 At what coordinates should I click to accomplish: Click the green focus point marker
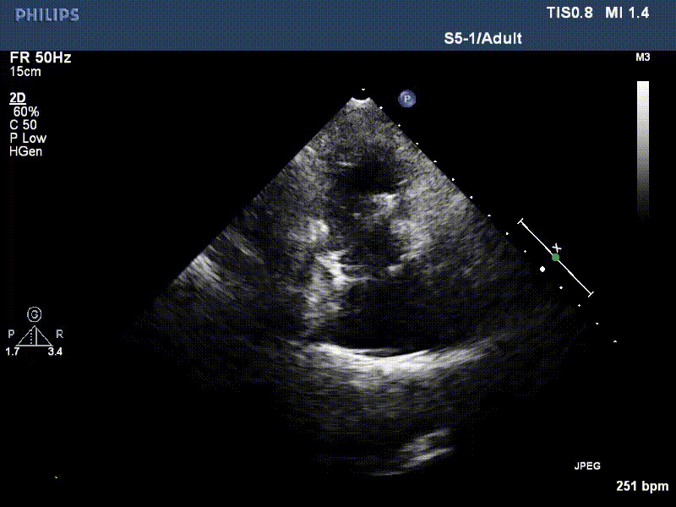pos(555,256)
